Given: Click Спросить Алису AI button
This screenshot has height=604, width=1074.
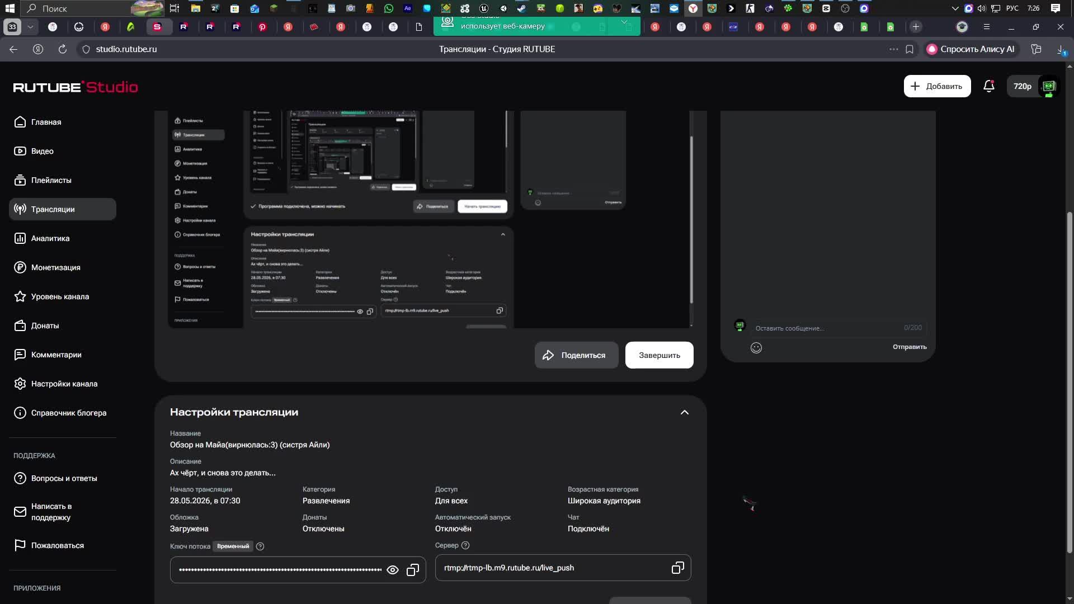Looking at the screenshot, I should pos(971,49).
